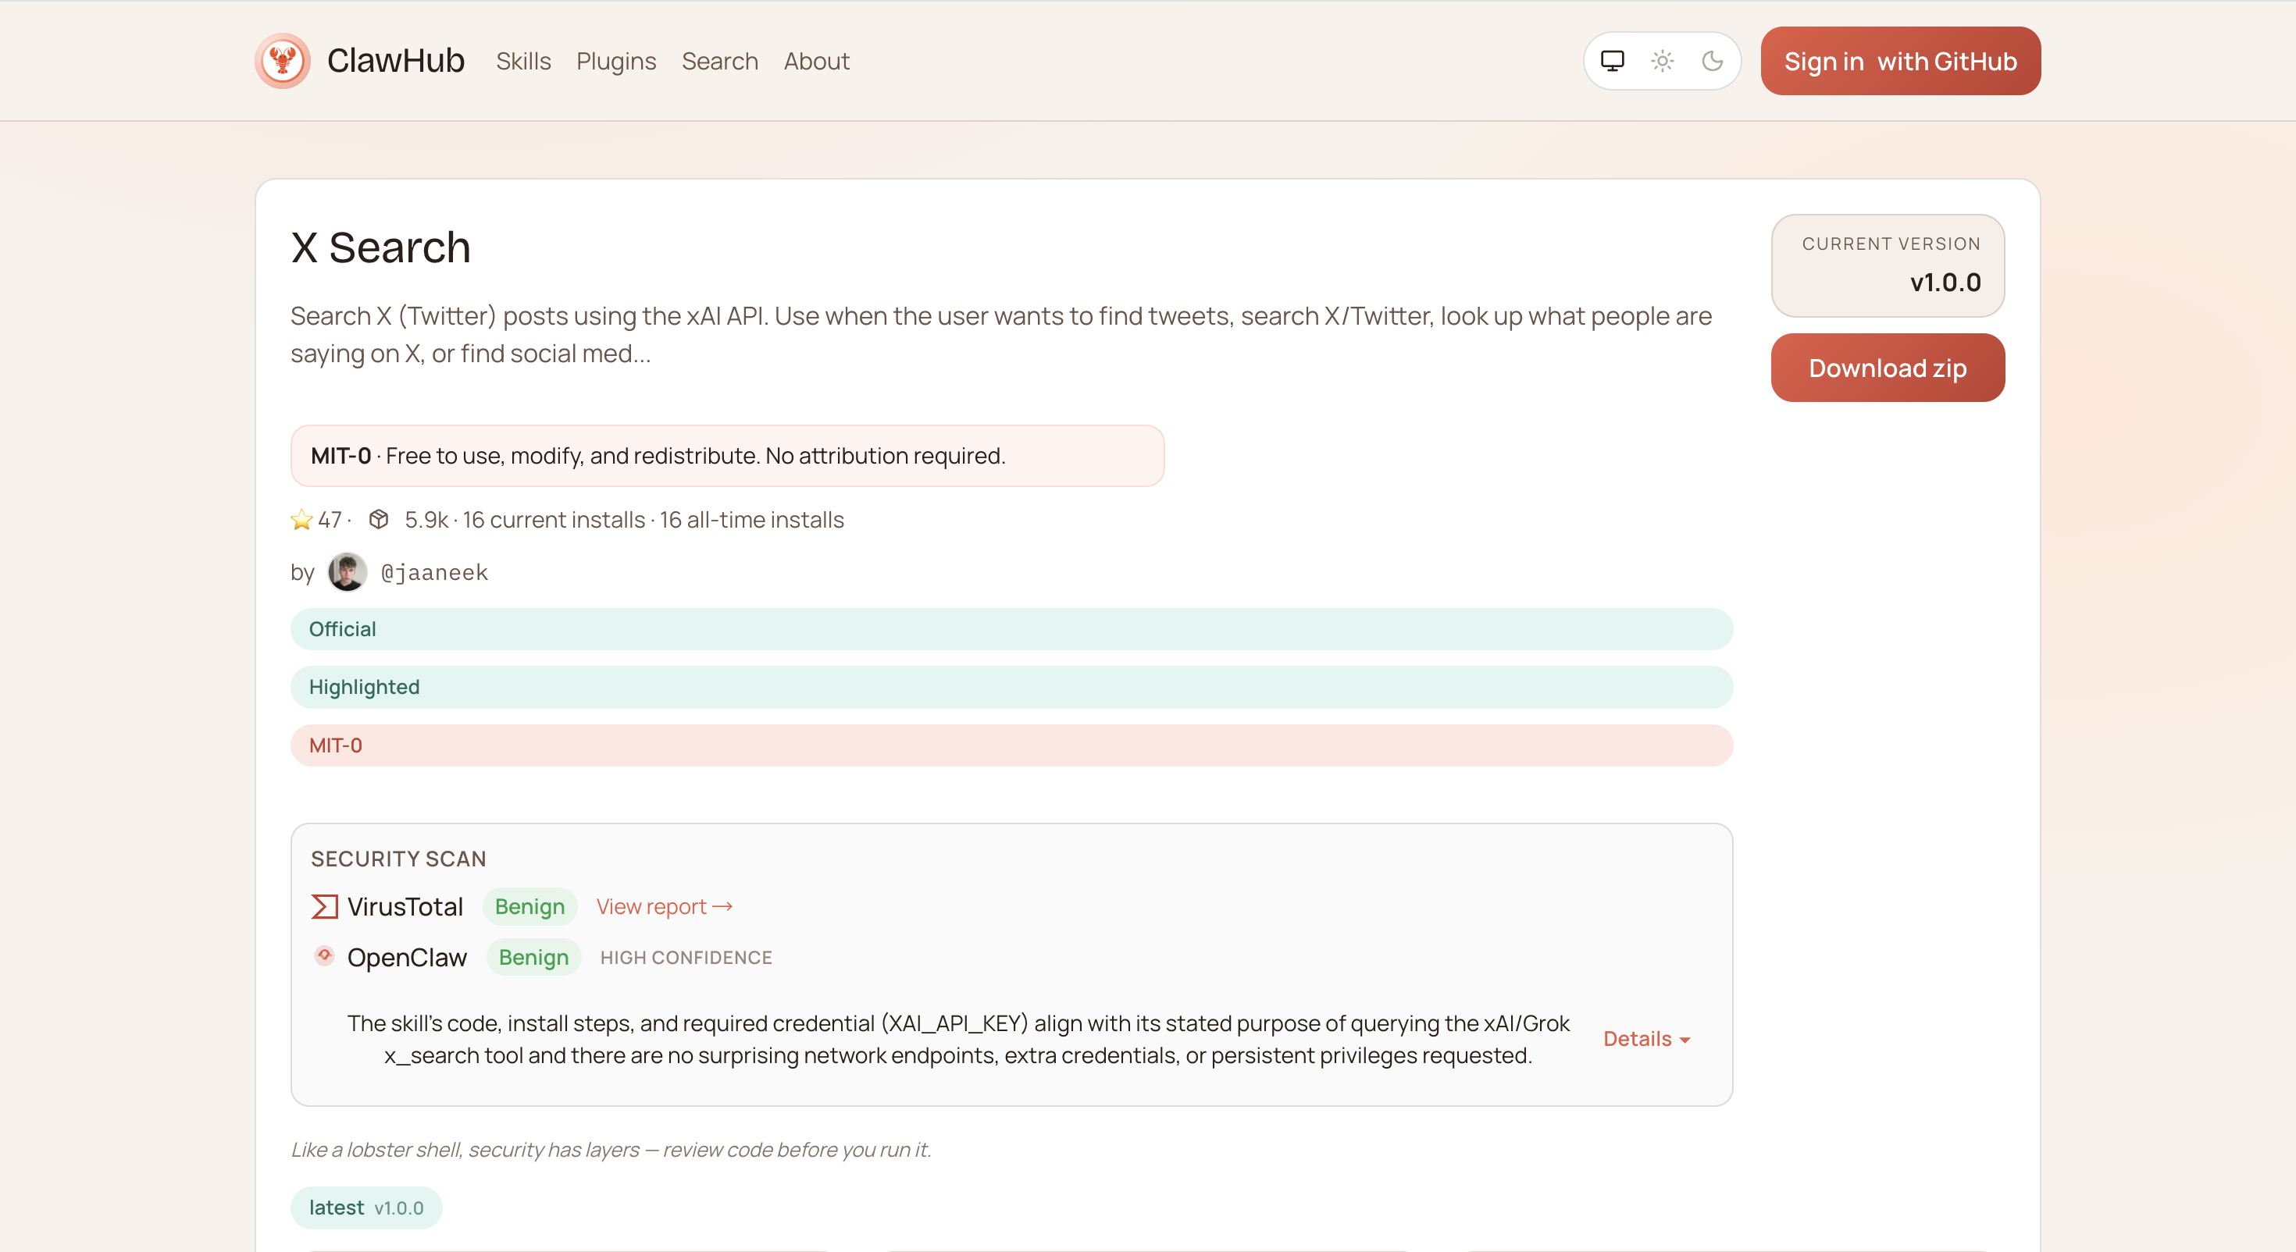Open the About page
Viewport: 2296px width, 1252px height.
click(815, 61)
